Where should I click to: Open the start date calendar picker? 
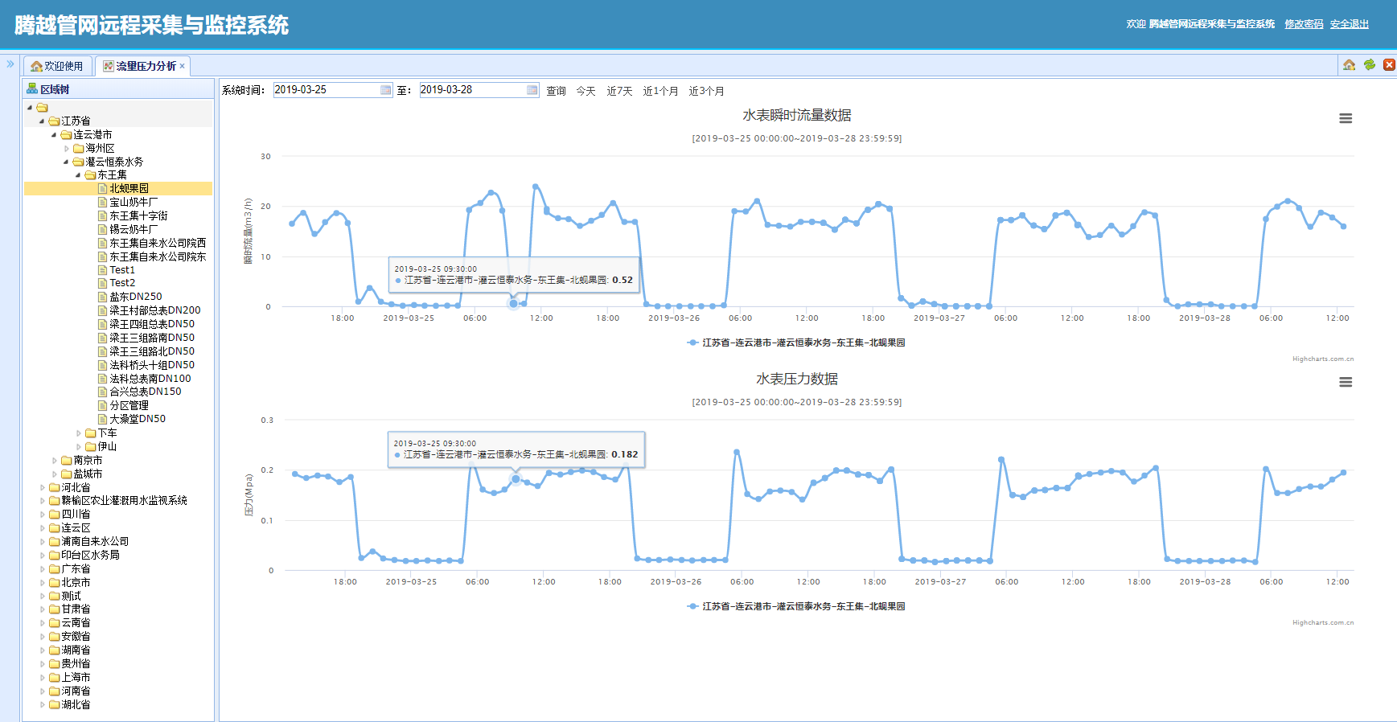coord(386,90)
